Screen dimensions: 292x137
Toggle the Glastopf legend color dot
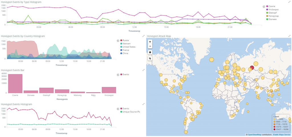tap(267, 13)
